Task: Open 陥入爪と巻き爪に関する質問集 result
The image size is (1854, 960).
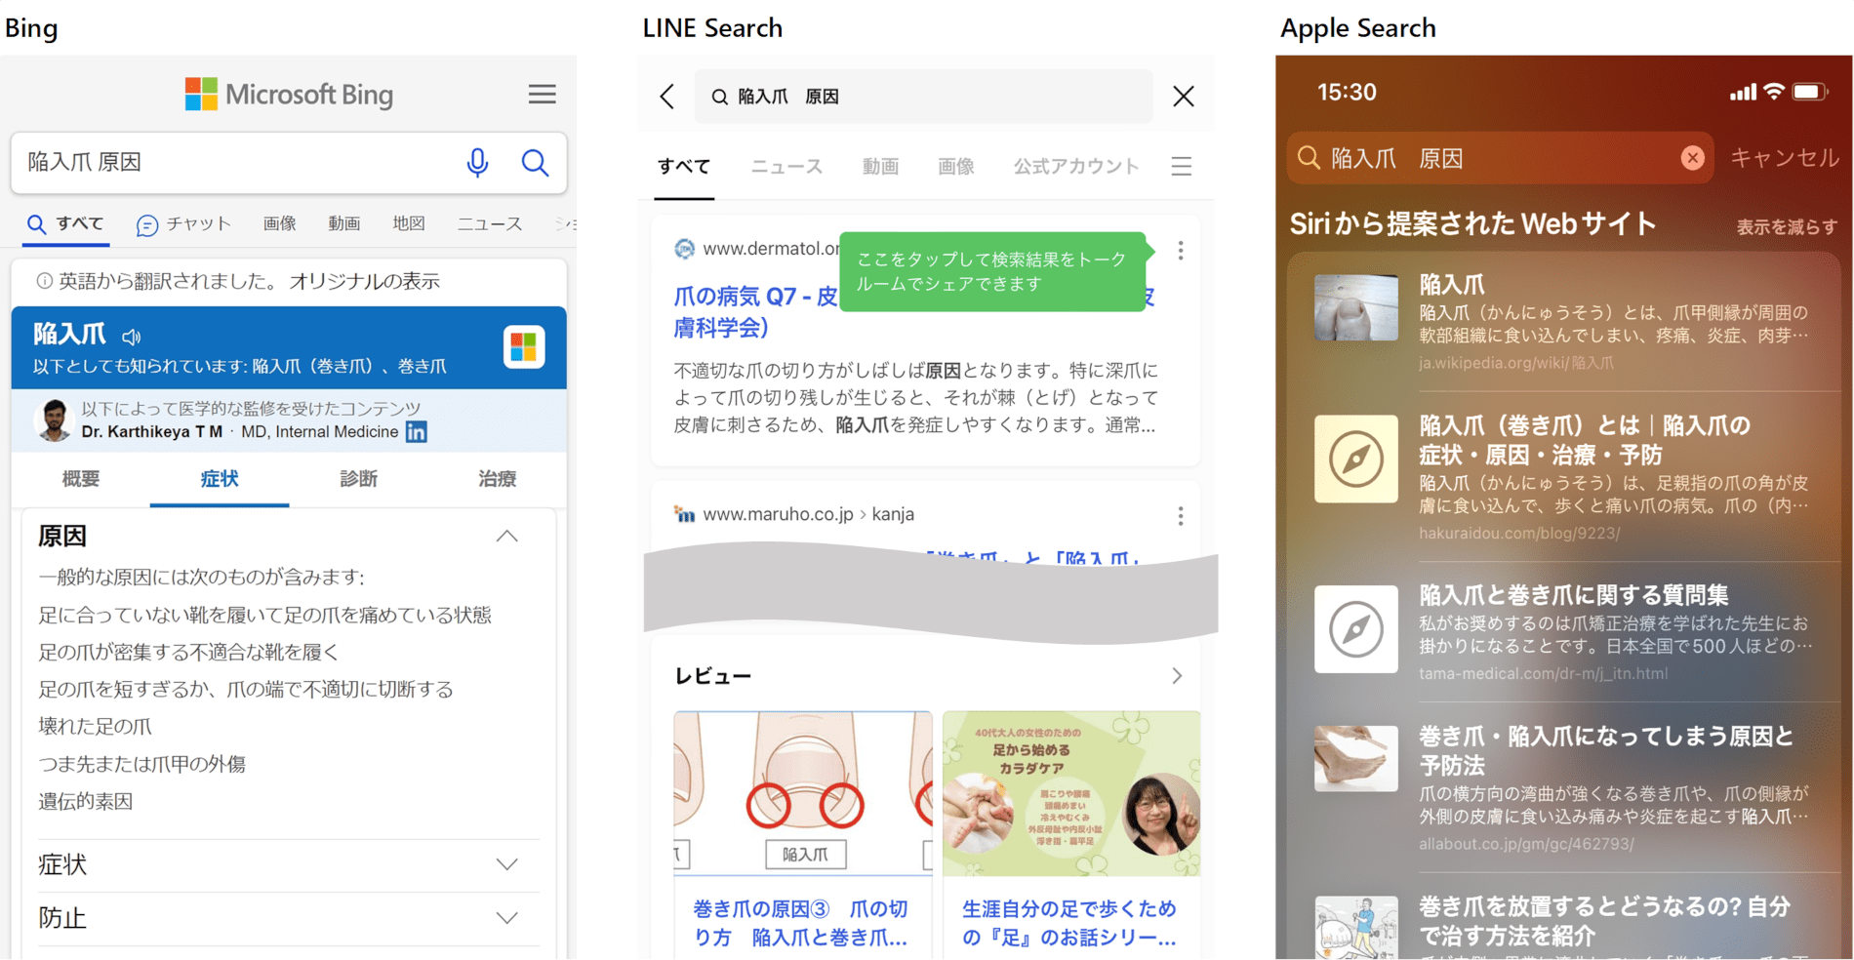Action: [1573, 595]
